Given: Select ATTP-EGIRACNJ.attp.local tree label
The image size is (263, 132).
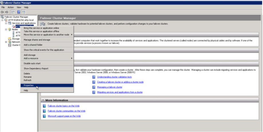Looking at the screenshot, I should click(x=21, y=20).
